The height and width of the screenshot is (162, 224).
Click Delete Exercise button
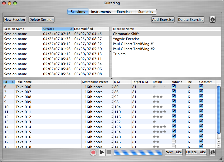[191, 20]
